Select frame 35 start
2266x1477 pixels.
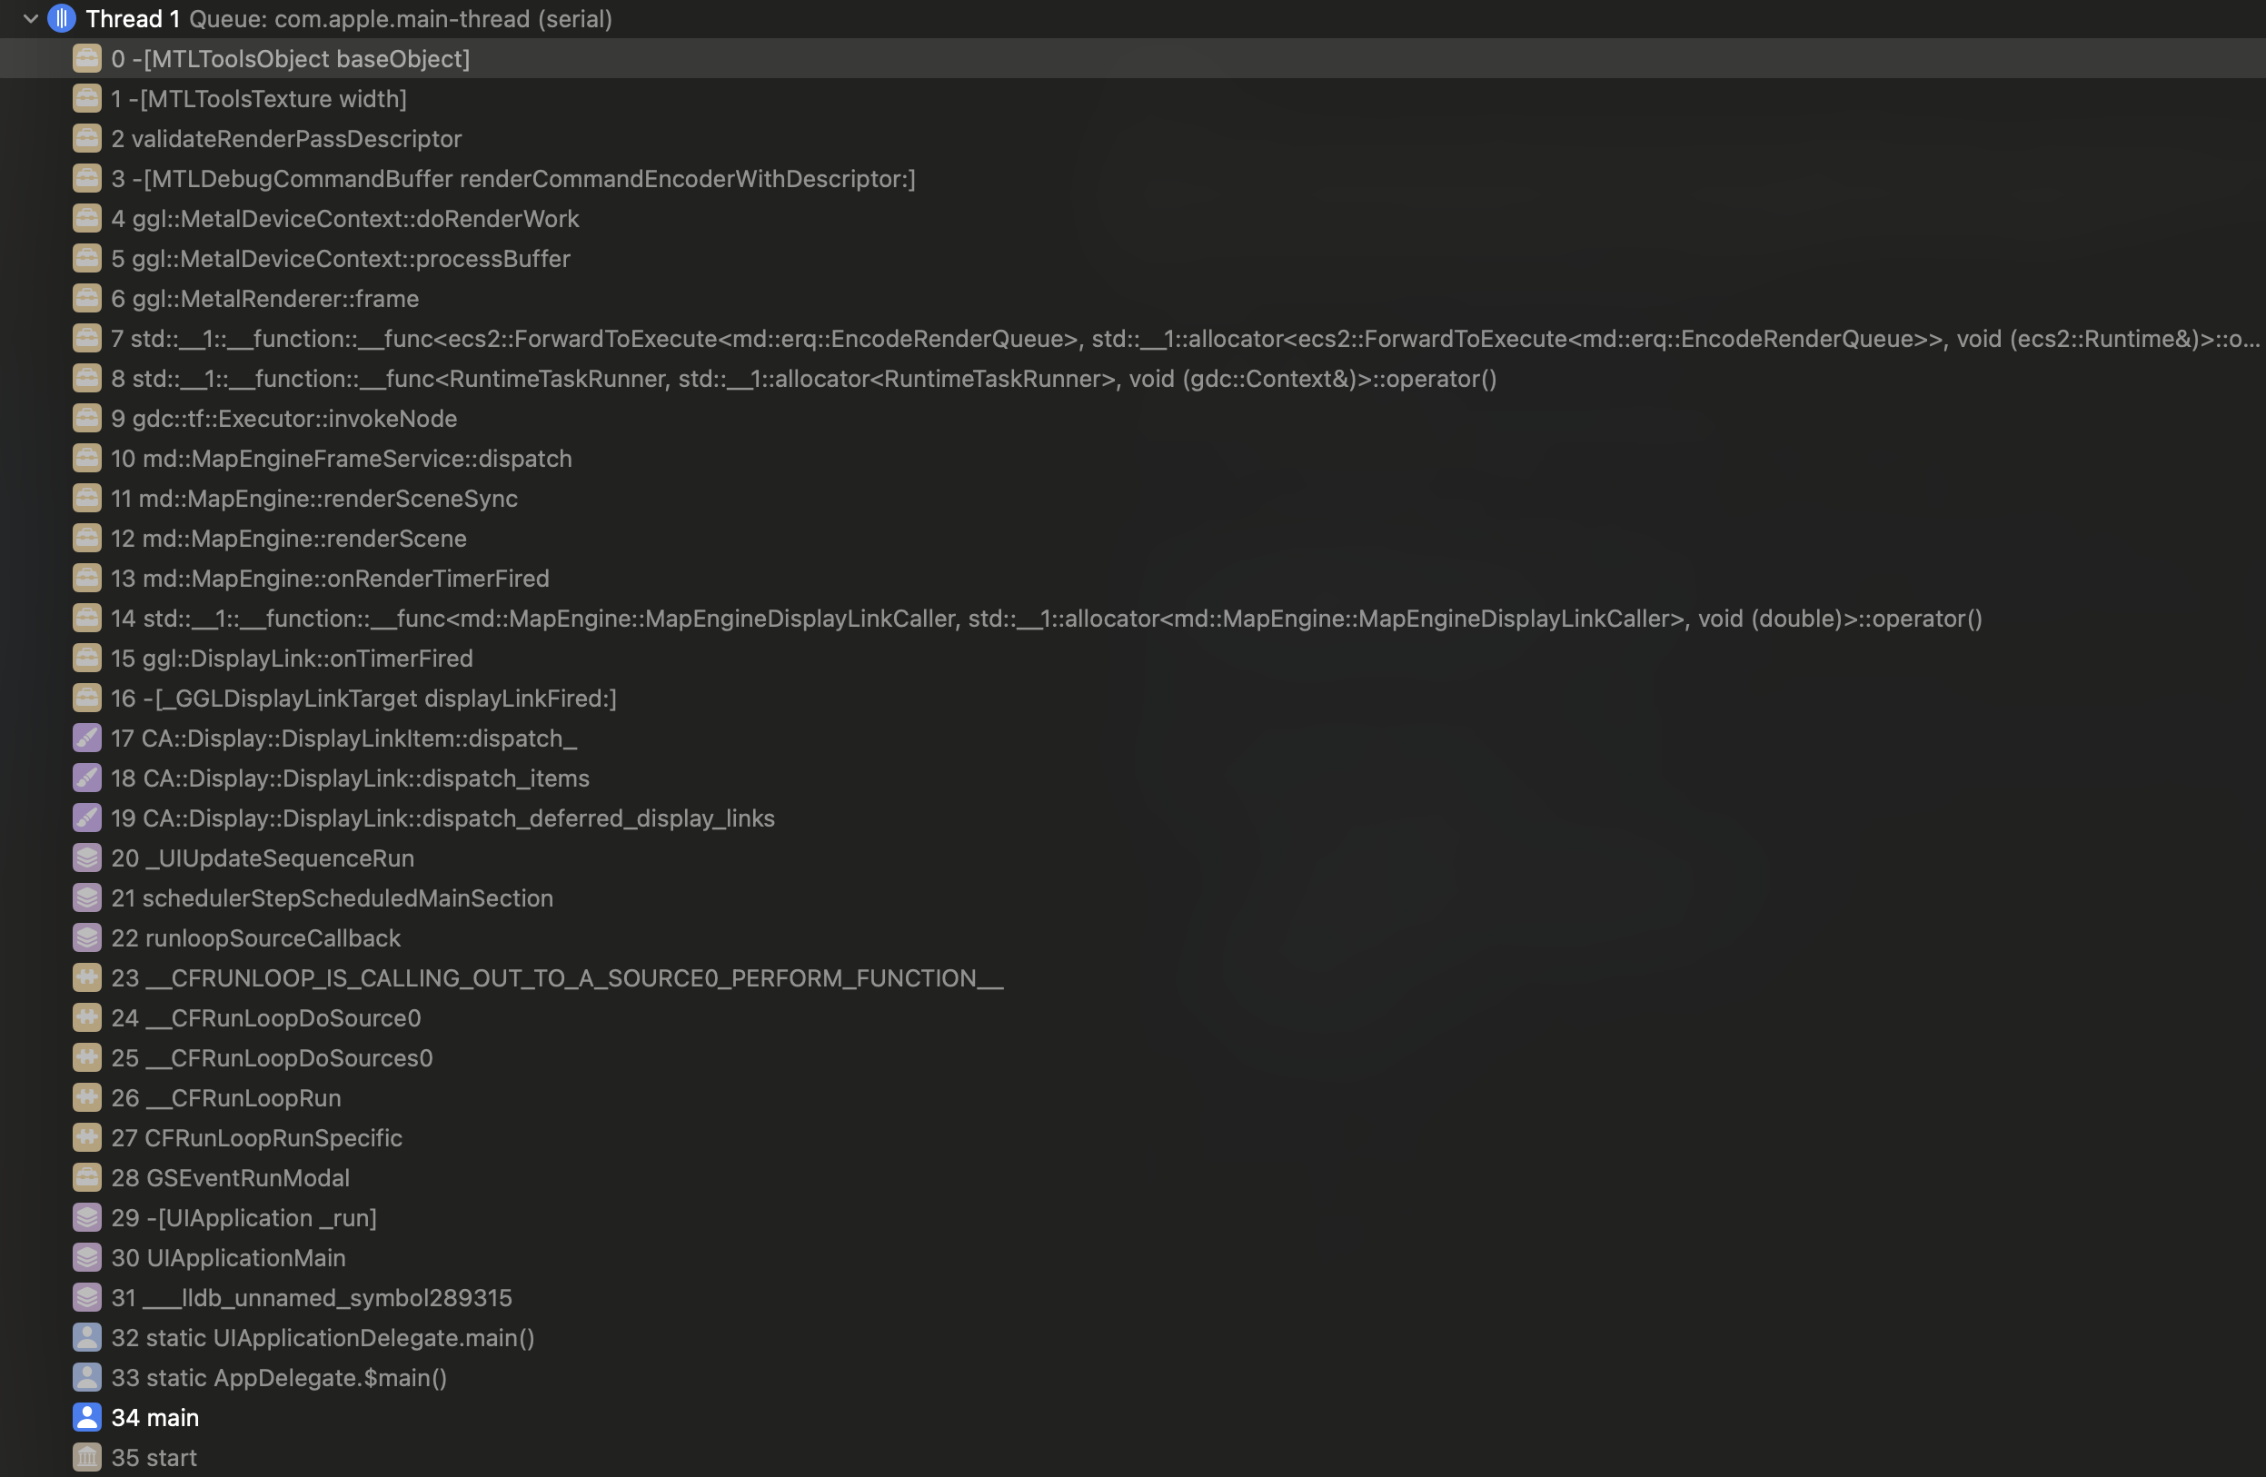tap(1133, 1457)
